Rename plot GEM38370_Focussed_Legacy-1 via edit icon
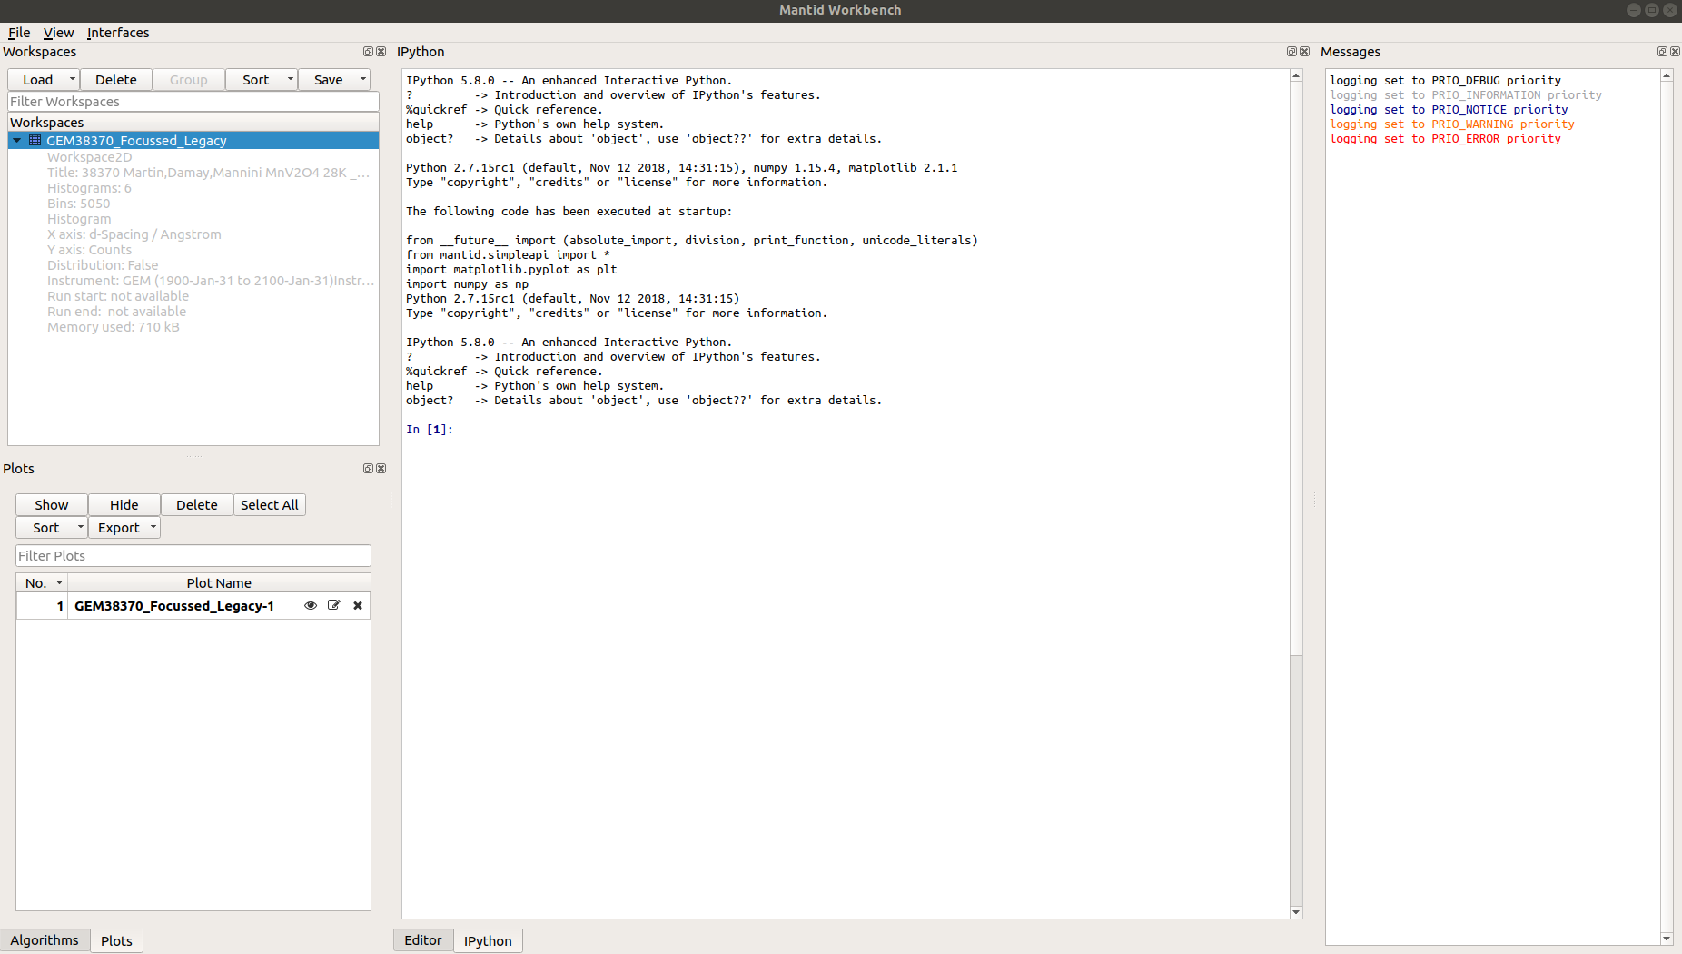The image size is (1682, 954). 334,605
